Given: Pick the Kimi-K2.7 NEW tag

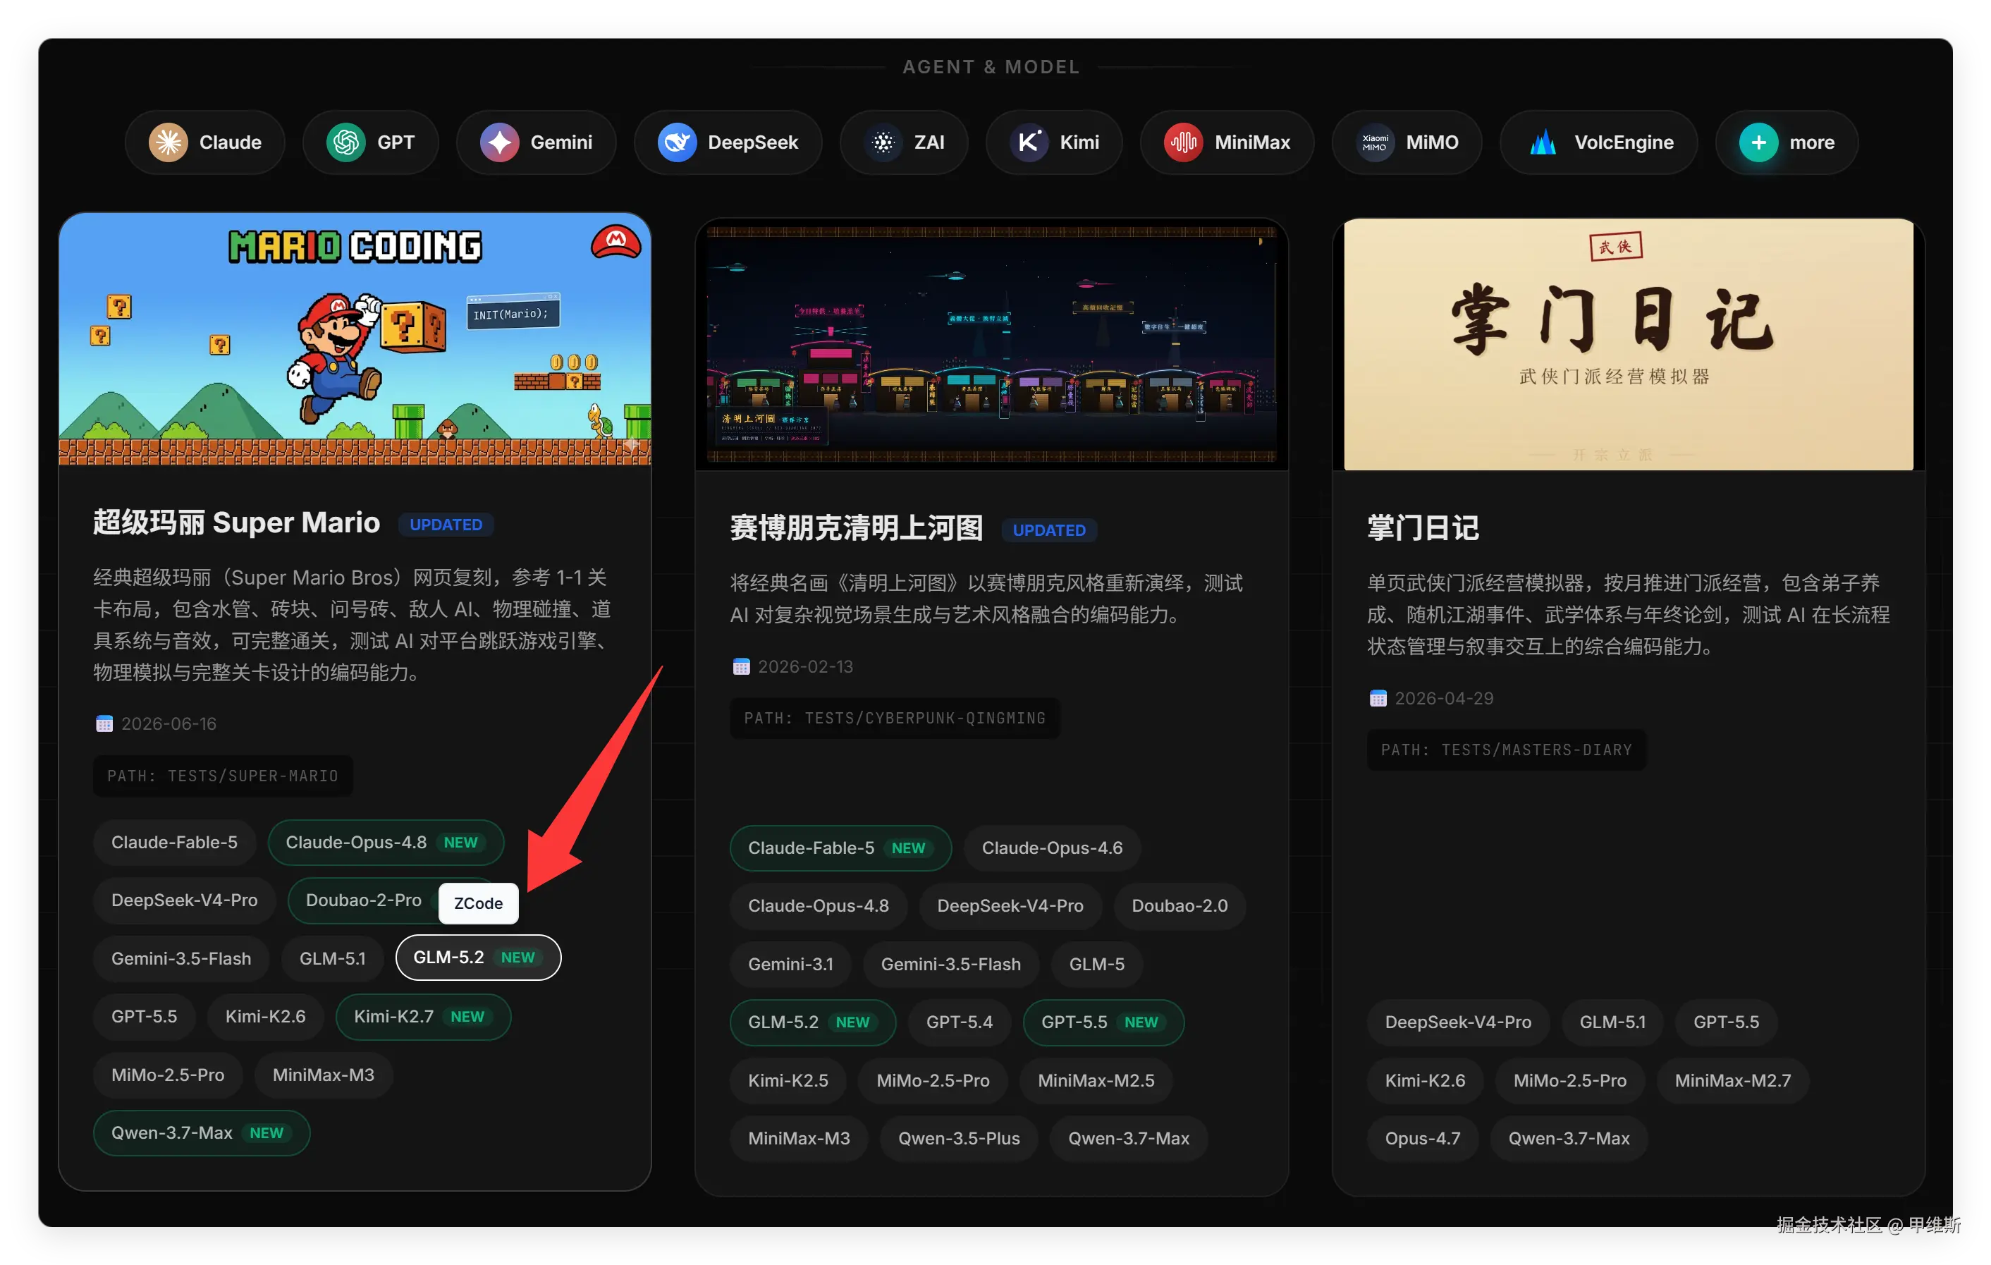Looking at the screenshot, I should [423, 1017].
